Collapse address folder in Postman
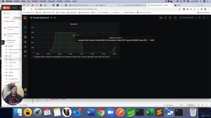211x118 pixels. pyautogui.click(x=4, y=76)
